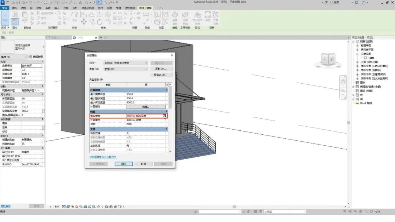Click the Properties (属性) ribbon icon
The width and height of the screenshot is (395, 222).
coord(15,22)
